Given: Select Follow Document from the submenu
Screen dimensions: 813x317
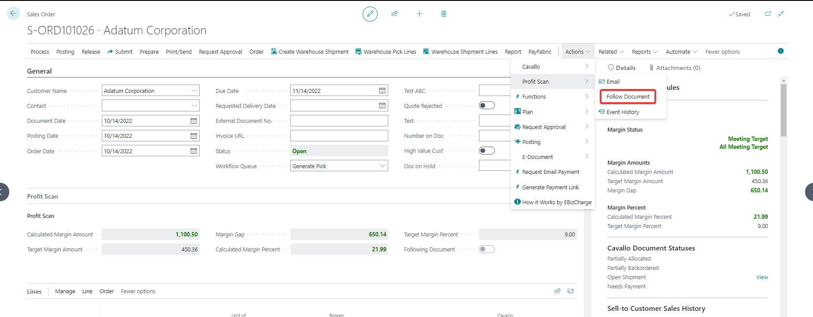Looking at the screenshot, I should pyautogui.click(x=627, y=97).
